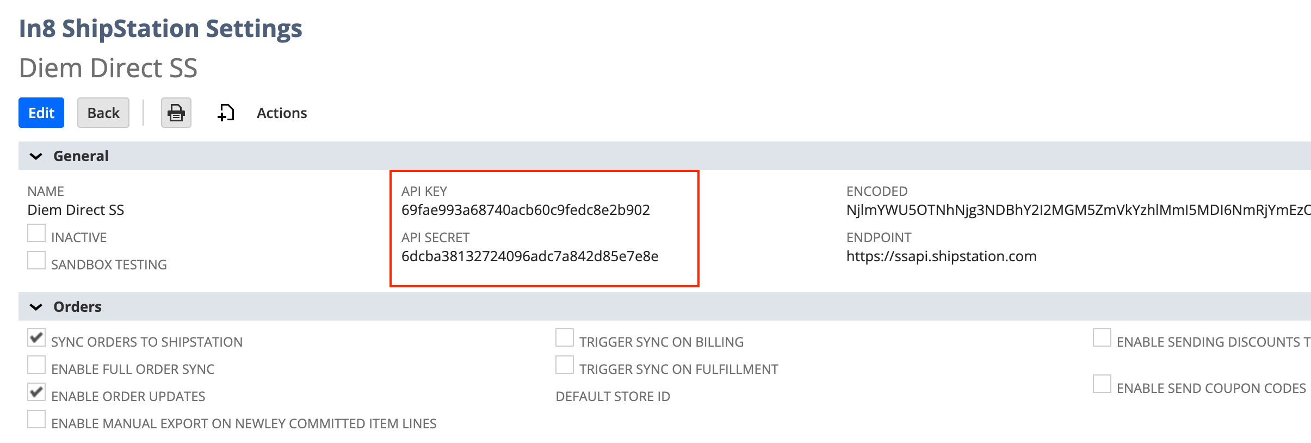Screen dimensions: 1311x443
Task: Click the ssapi.shipstation.com endpoint URL
Action: pyautogui.click(x=941, y=256)
